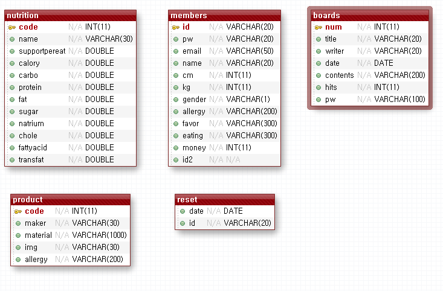Click the green bullet icon next to gender
This screenshot has width=443, height=291.
pos(175,100)
